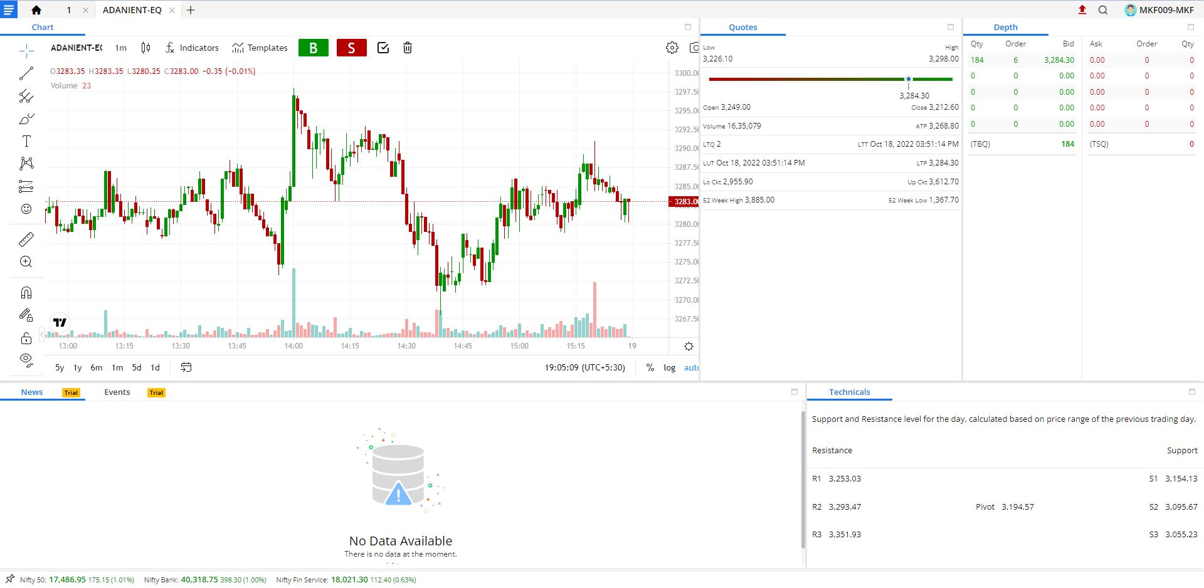
Task: Click the green Buy B button
Action: coord(314,48)
